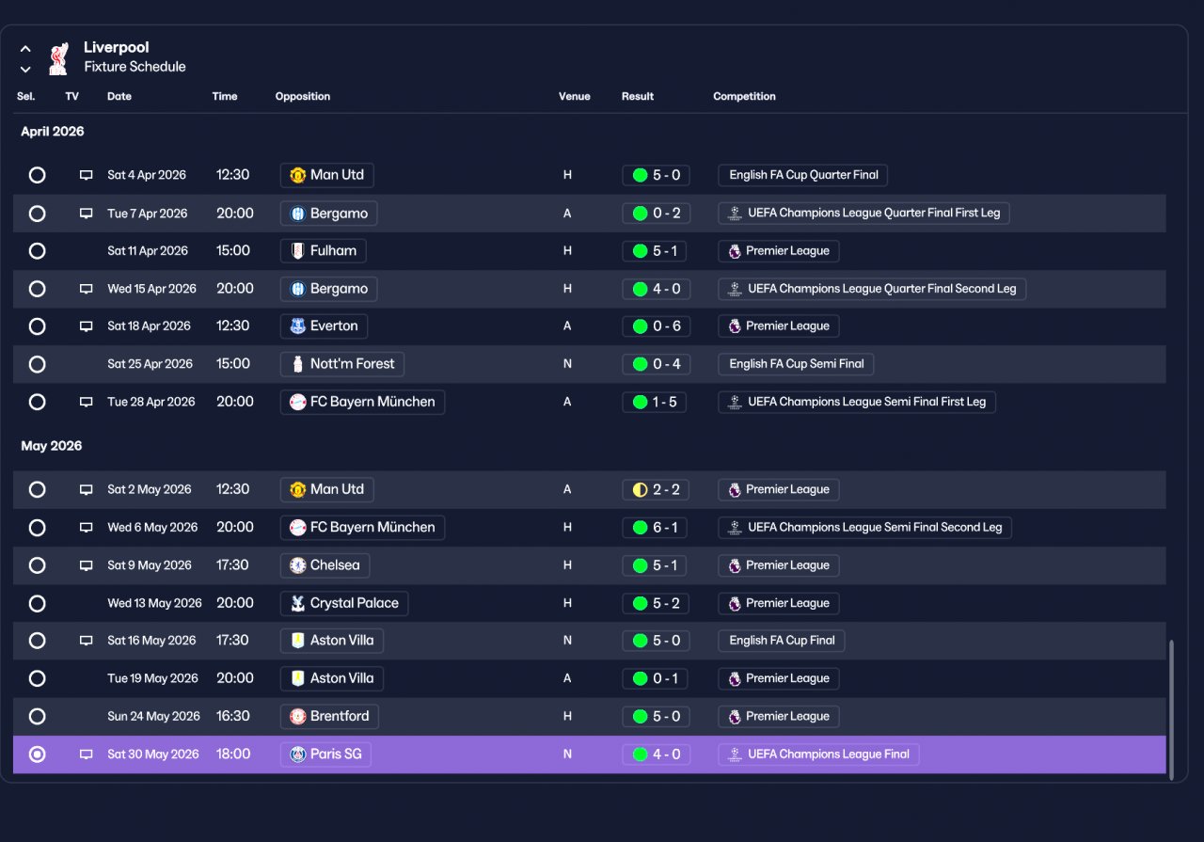Click the Brentford club badge icon
The width and height of the screenshot is (1204, 842).
[x=298, y=717]
